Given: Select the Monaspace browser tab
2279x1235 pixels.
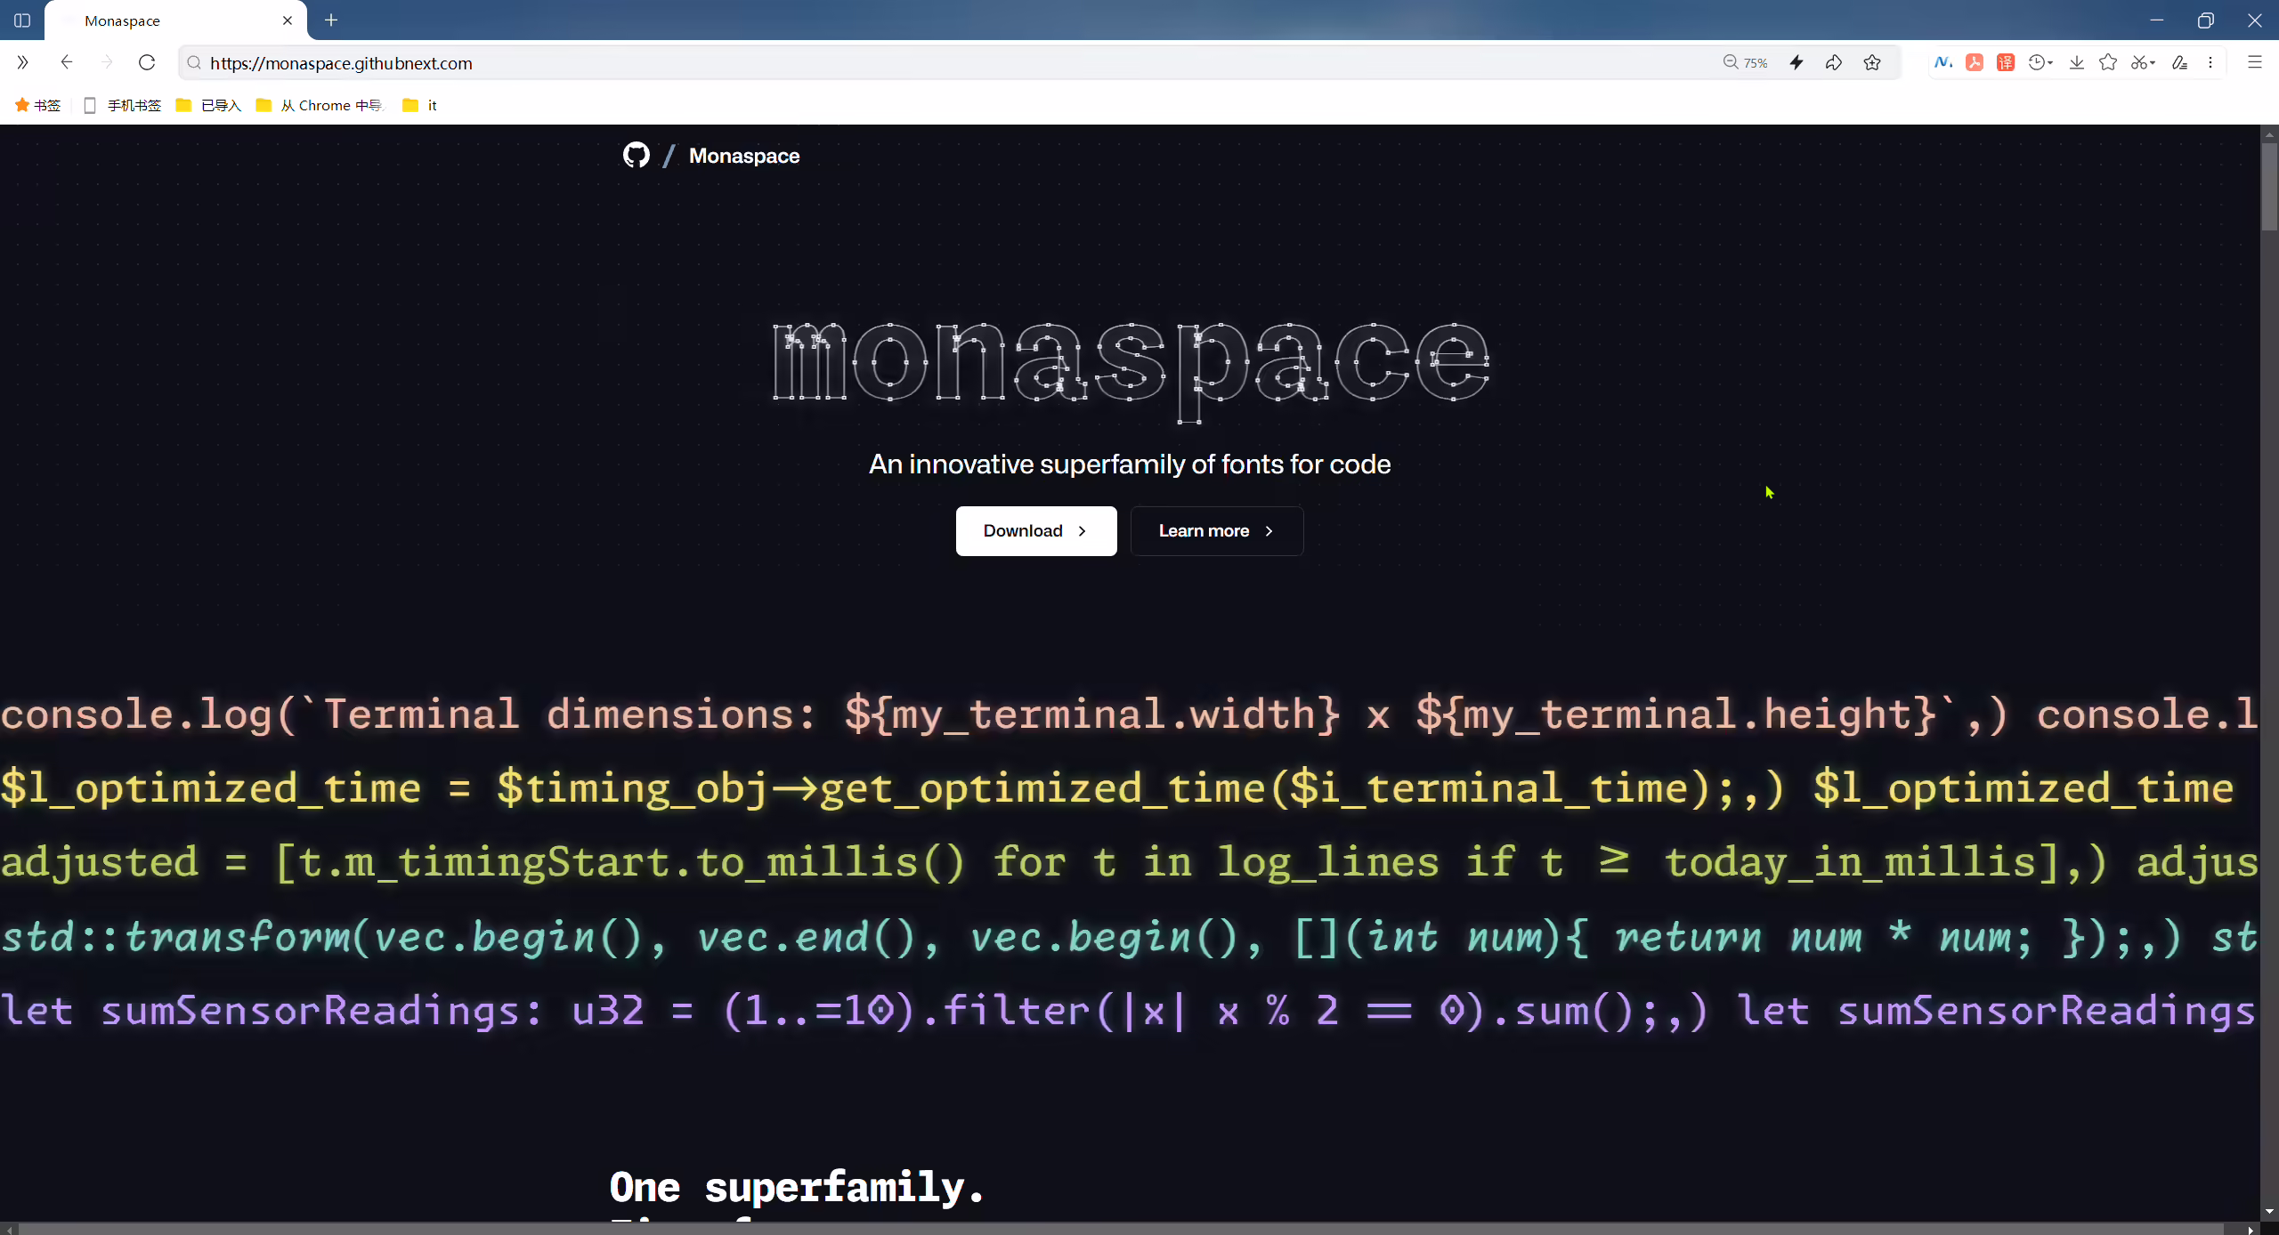Looking at the screenshot, I should coord(175,20).
